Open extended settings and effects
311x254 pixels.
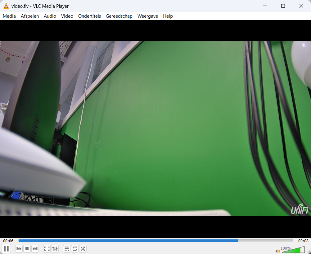[55, 249]
